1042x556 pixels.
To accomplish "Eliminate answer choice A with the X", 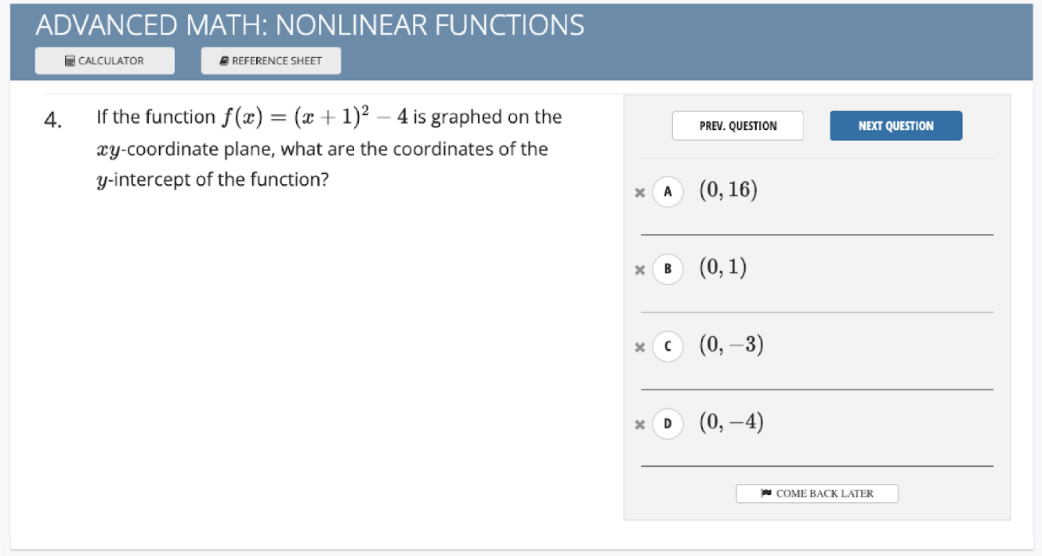I will click(640, 191).
